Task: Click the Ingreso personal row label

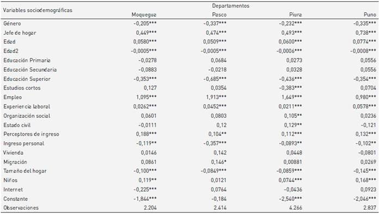Action: coord(24,143)
